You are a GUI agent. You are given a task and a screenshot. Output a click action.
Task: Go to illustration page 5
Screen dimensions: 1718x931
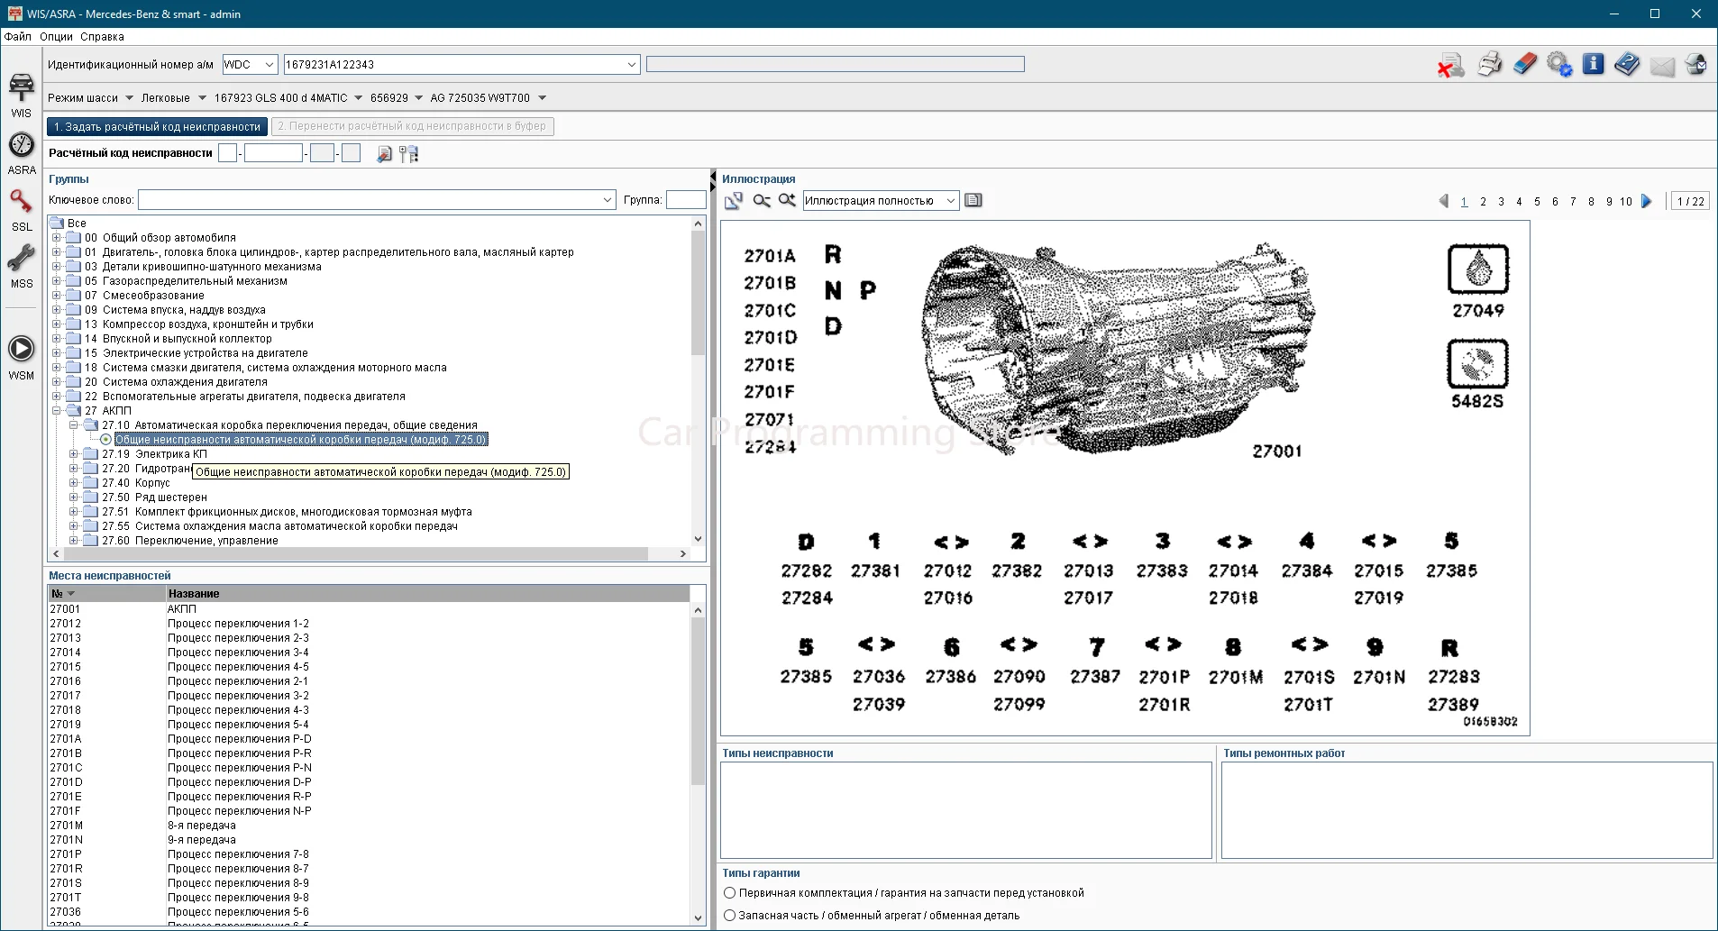1537,202
